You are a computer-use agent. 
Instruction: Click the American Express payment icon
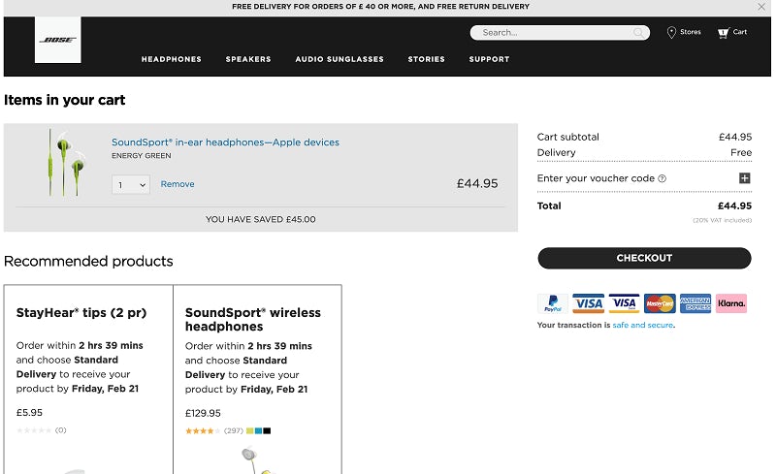[695, 303]
